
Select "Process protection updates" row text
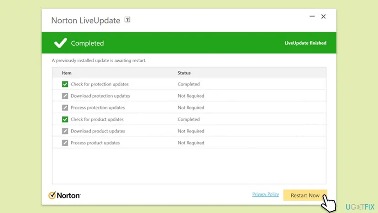[x=98, y=107]
